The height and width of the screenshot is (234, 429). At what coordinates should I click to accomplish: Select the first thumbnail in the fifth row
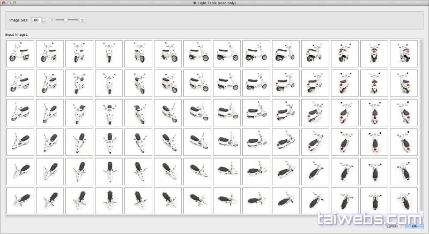click(20, 171)
